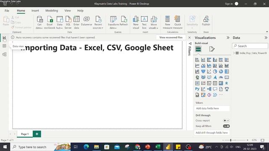The width and height of the screenshot is (269, 151).
Task: Open the File menu
Action: pyautogui.click(x=7, y=10)
